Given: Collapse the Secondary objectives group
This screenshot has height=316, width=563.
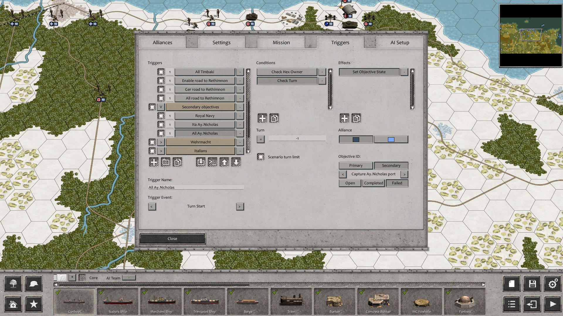Looking at the screenshot, I should pyautogui.click(x=161, y=107).
